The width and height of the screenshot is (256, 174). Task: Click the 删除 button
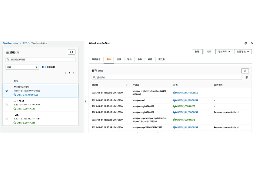(197, 52)
